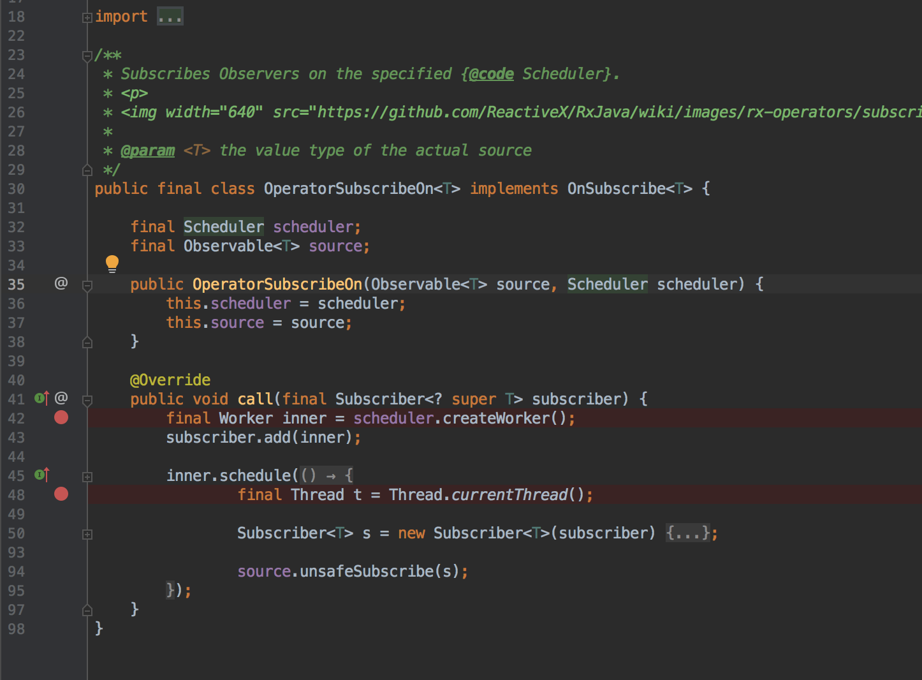Viewport: 922px width, 680px height.
Task: Click fold end marker on line 97
Action: pos(87,610)
